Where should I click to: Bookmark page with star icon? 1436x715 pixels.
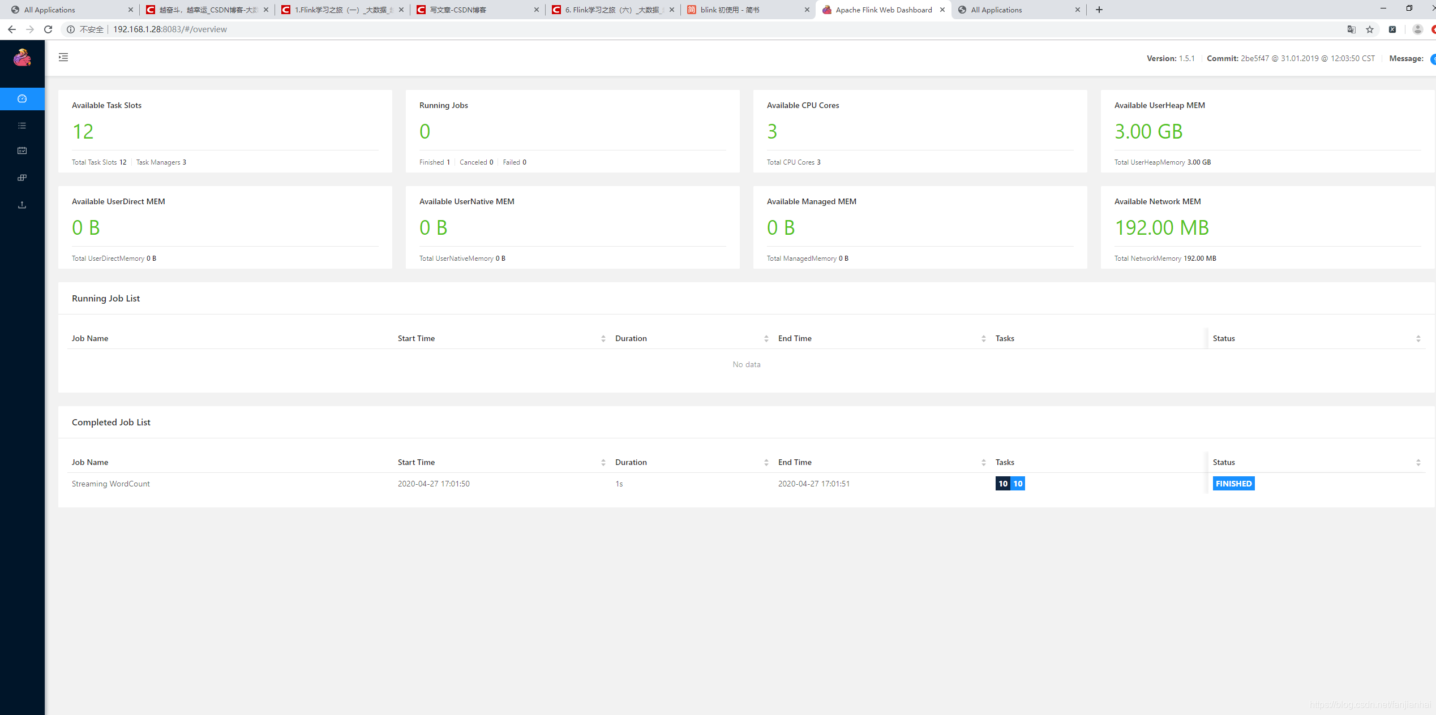[1370, 29]
